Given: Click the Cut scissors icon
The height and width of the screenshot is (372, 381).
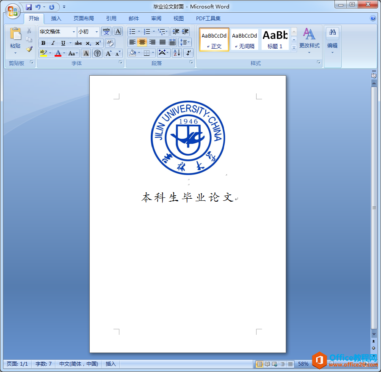Looking at the screenshot, I should [29, 31].
